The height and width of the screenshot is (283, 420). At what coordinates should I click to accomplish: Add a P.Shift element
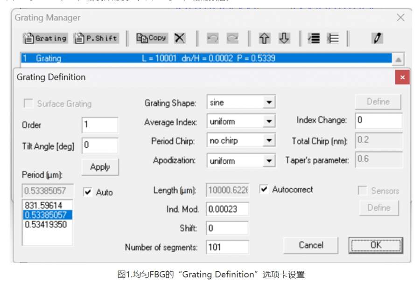[x=97, y=38]
